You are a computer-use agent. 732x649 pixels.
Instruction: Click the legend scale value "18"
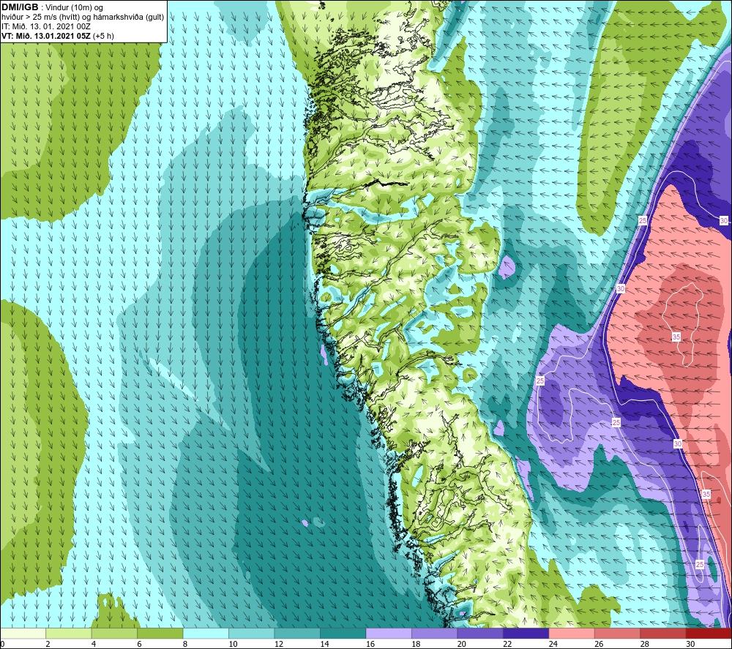(416, 644)
